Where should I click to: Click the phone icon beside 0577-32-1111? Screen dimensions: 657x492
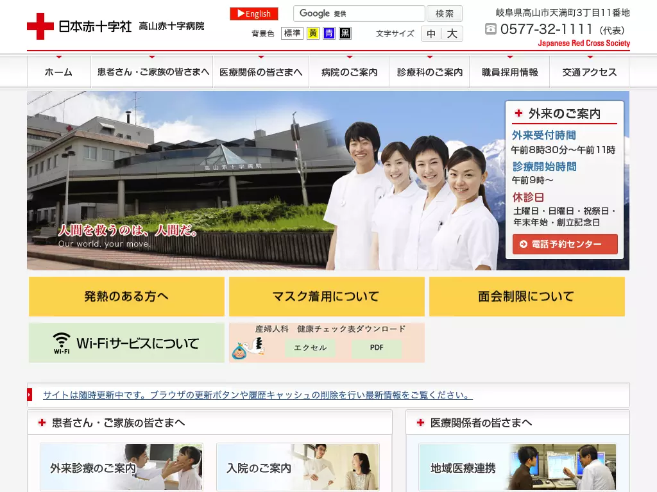pos(491,29)
